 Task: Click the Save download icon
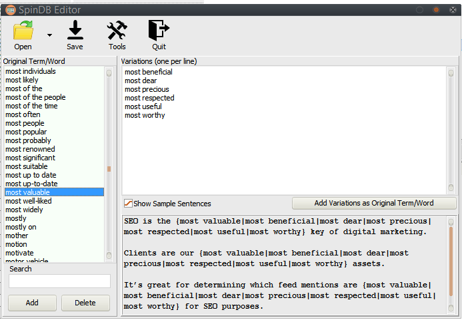75,30
